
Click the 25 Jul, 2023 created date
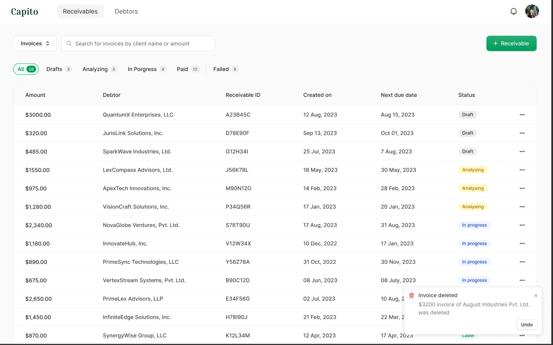click(319, 151)
